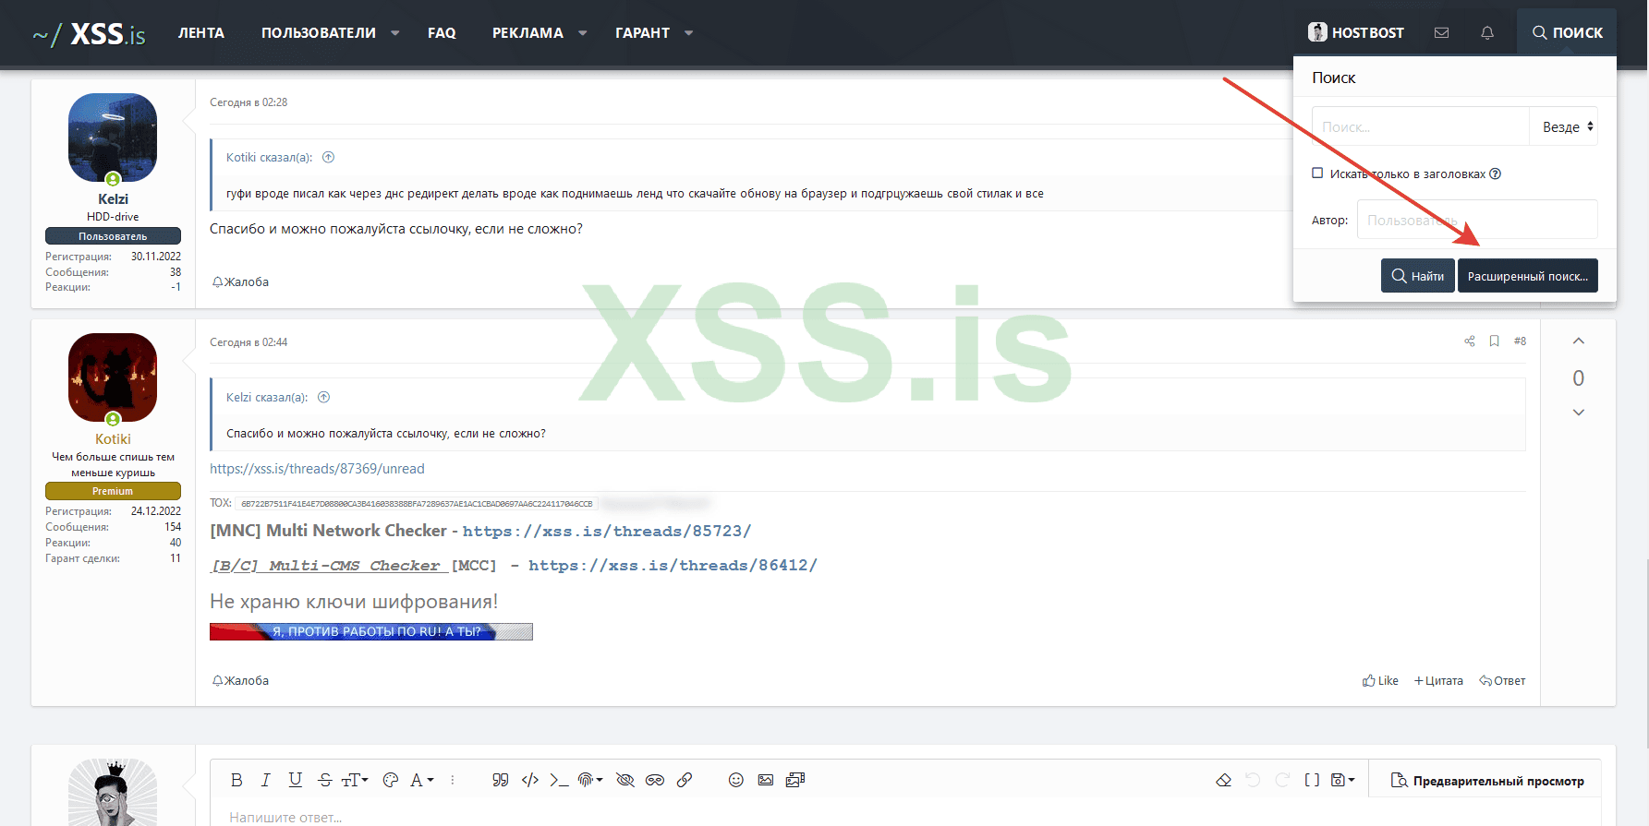This screenshot has width=1649, height=826.
Task: Click the Preview (Предварительный просмотр) button
Action: point(1487,781)
